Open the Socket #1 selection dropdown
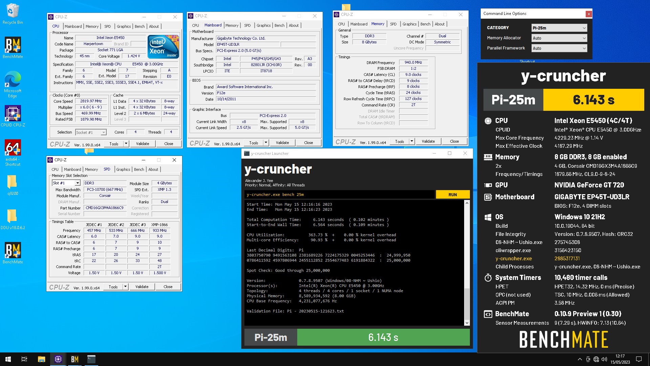The width and height of the screenshot is (650, 366). click(91, 132)
